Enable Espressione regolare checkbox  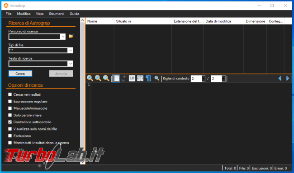[10, 101]
